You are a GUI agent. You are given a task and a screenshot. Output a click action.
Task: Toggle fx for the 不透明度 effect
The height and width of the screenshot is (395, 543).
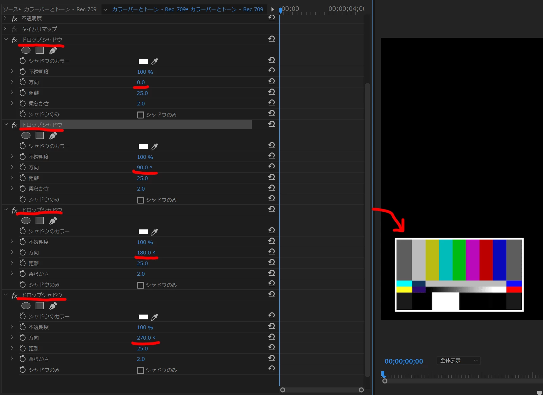point(14,19)
